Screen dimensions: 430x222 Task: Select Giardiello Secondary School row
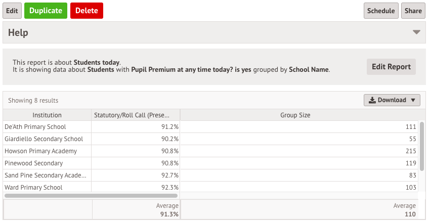[210, 139]
